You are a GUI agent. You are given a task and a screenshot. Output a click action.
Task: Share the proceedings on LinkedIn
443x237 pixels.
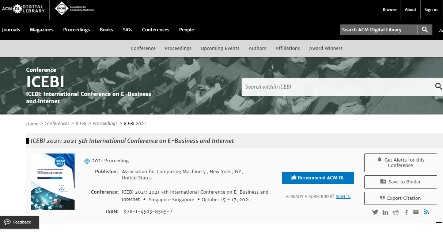[x=385, y=212]
